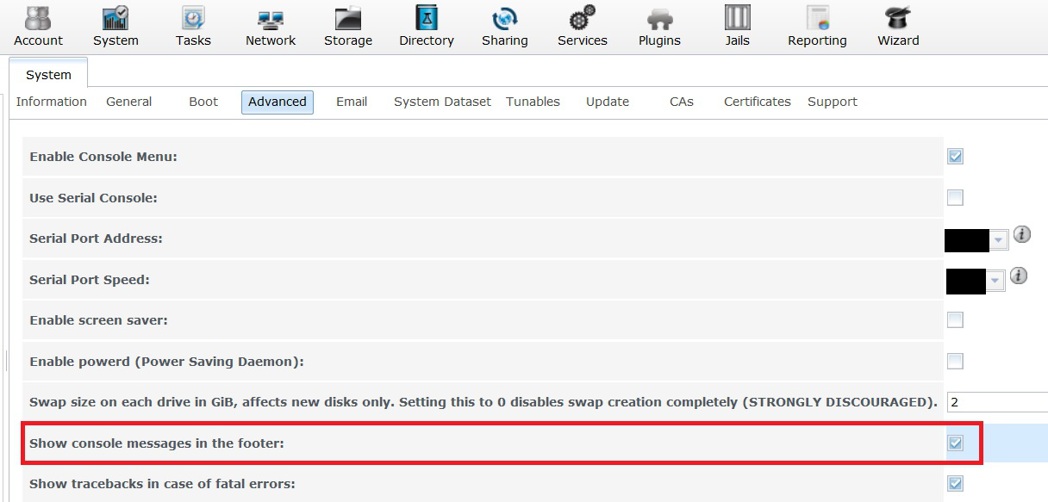Viewport: 1048px width, 502px height.
Task: Click info icon beside Serial Port Address
Action: pyautogui.click(x=1021, y=234)
